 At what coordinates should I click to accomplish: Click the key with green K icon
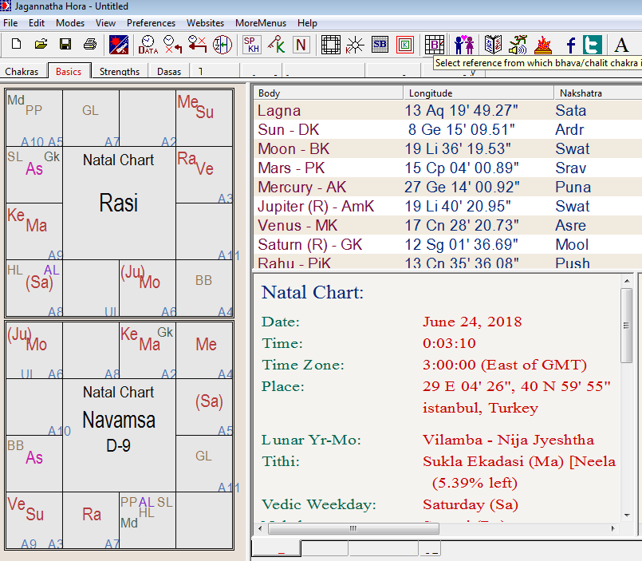pyautogui.click(x=277, y=44)
